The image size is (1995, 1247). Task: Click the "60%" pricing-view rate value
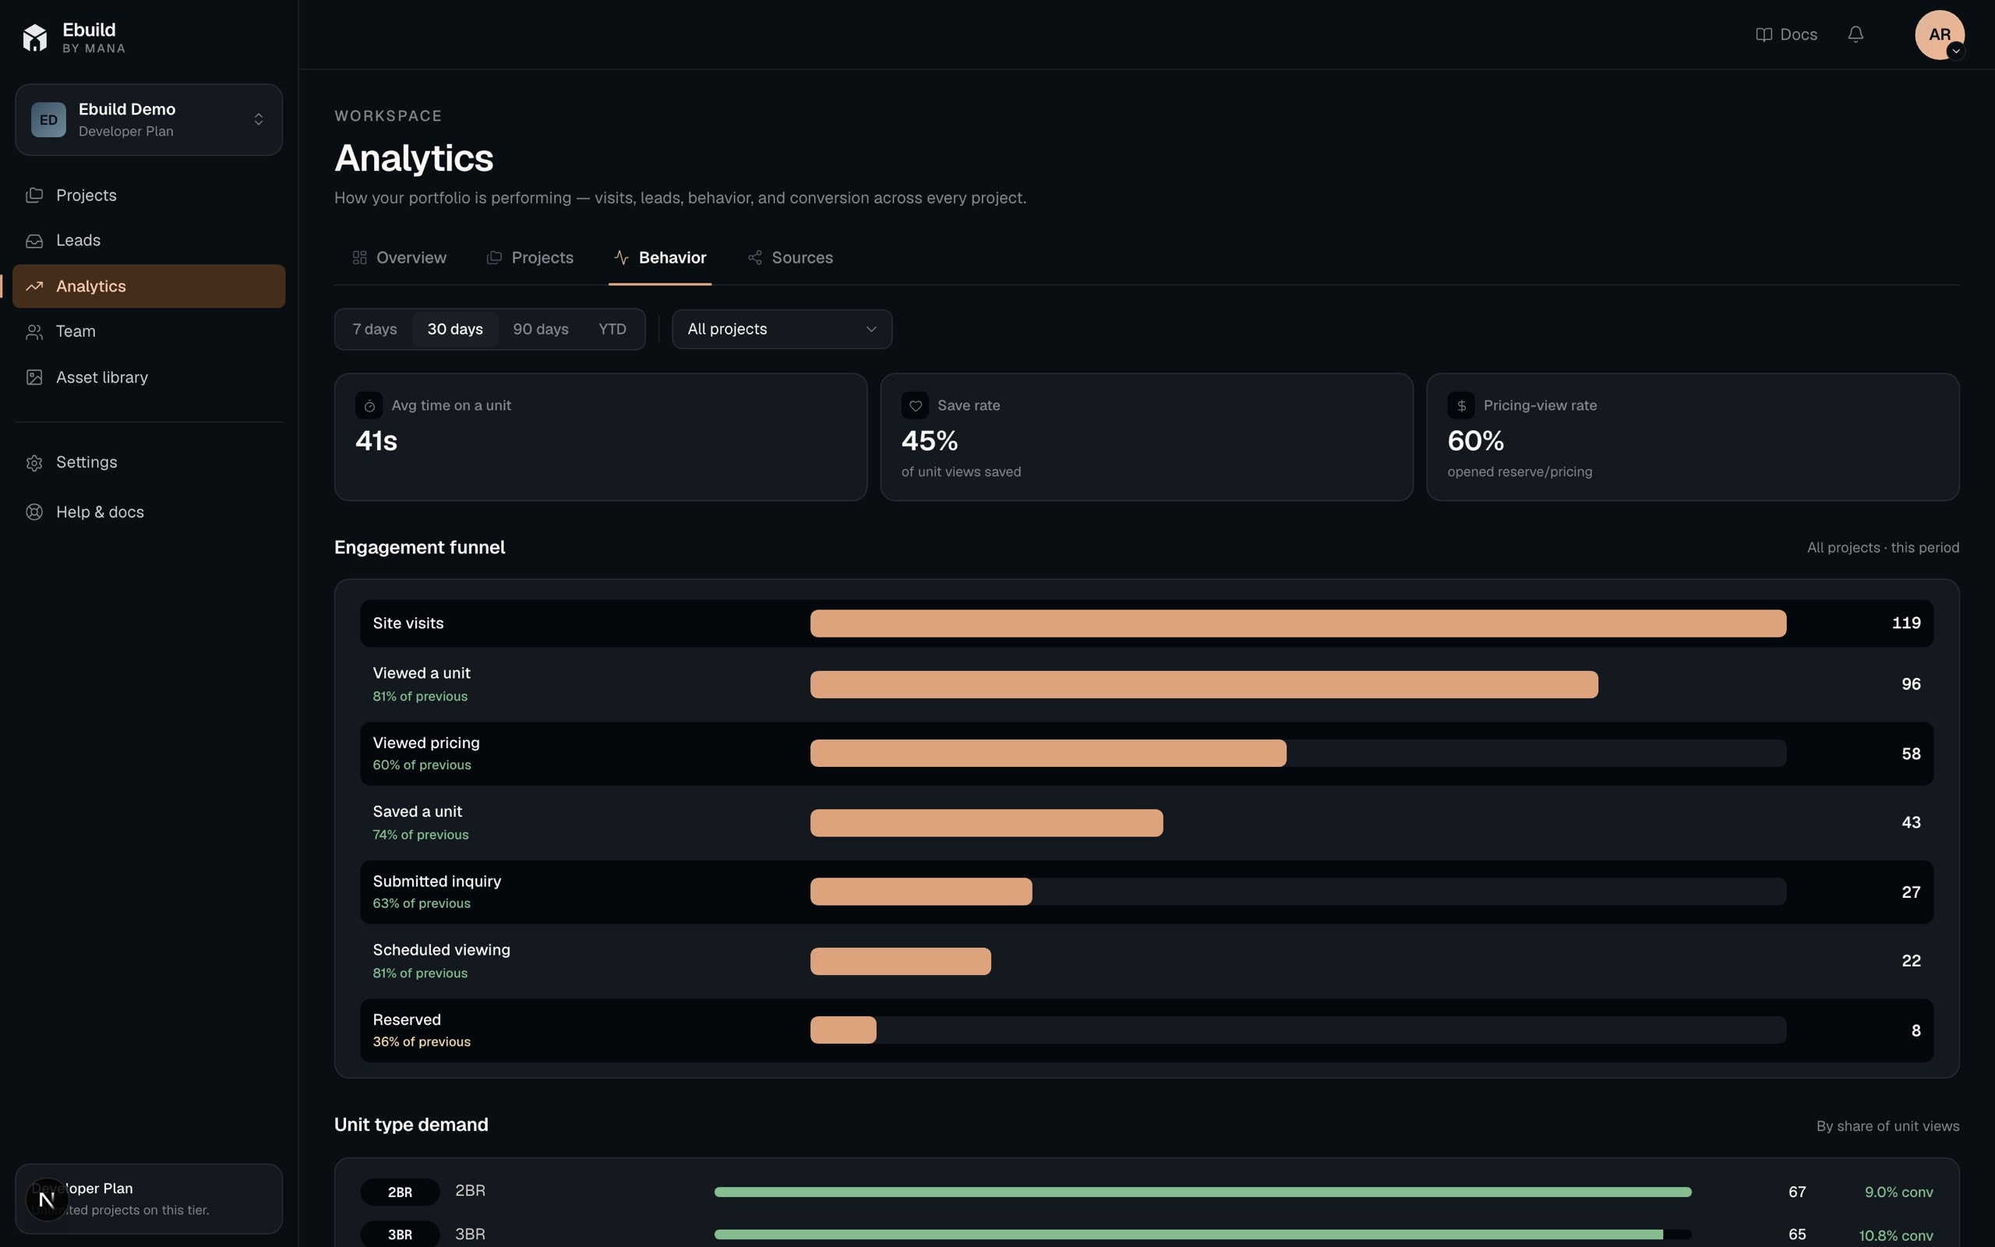(1476, 441)
